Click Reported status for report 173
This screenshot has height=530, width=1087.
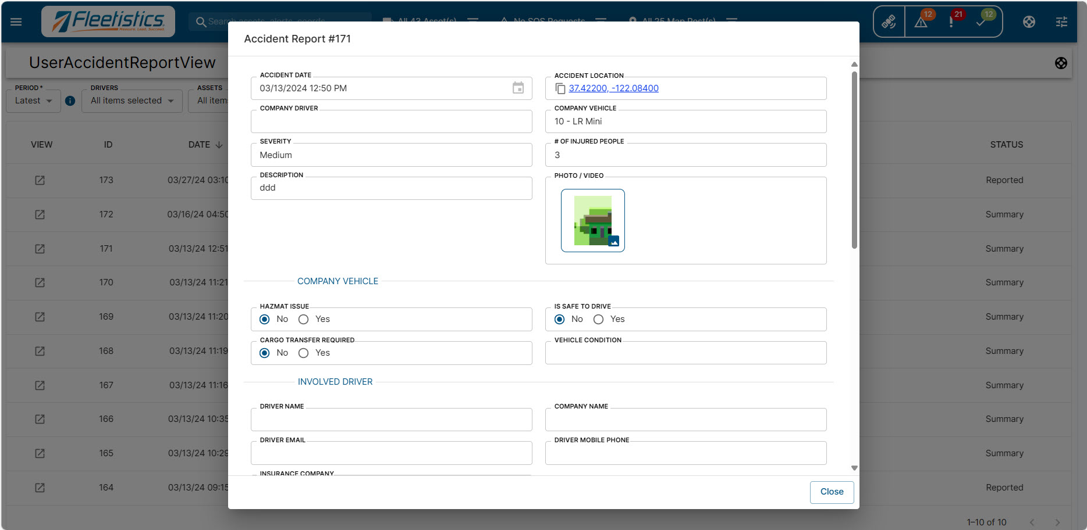pyautogui.click(x=1004, y=180)
